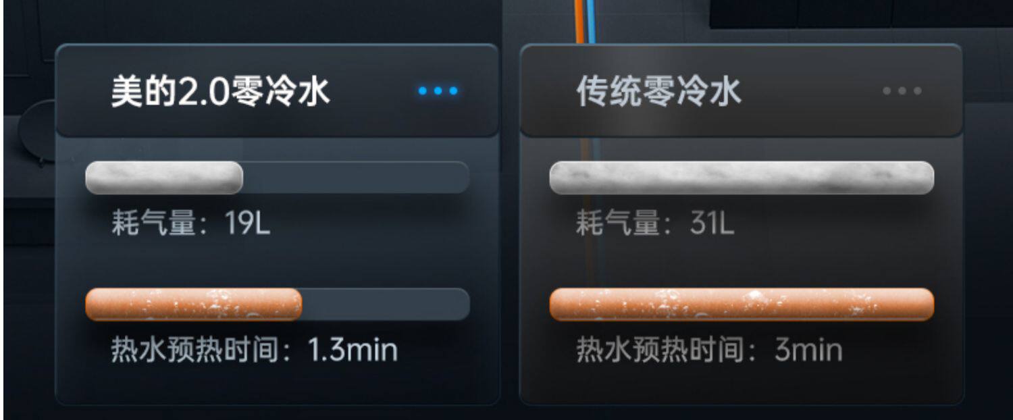Click the full orange bar above 热水预热时间：3min

tap(742, 305)
